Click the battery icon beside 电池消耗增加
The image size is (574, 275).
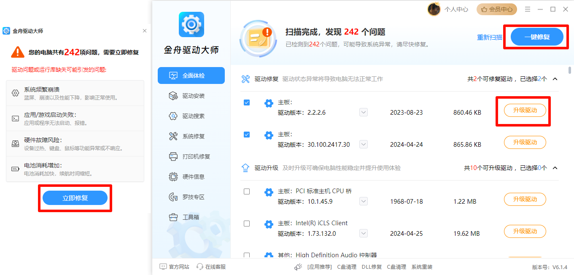pos(15,169)
